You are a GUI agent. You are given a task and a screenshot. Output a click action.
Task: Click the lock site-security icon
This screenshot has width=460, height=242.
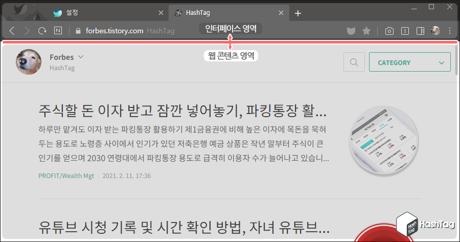click(78, 31)
